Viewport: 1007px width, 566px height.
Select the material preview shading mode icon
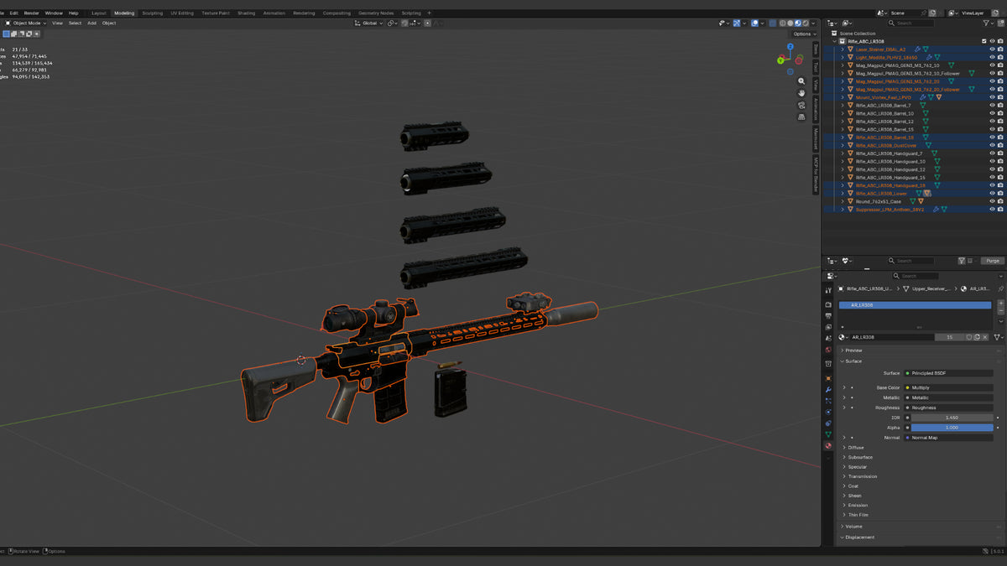798,23
